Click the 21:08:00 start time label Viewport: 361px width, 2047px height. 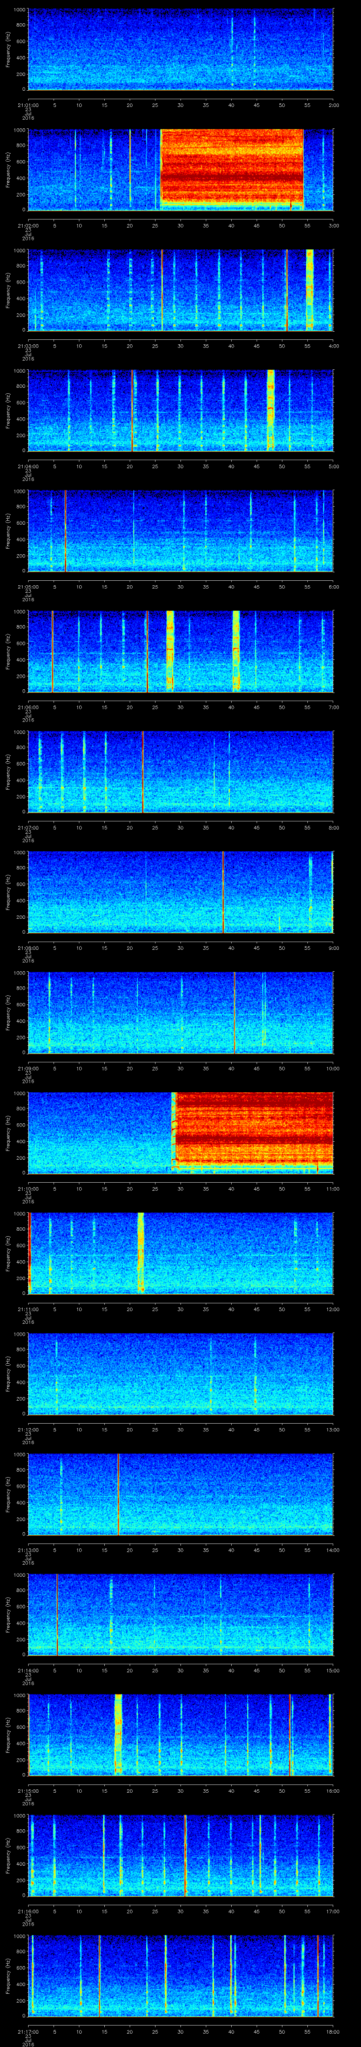tap(28, 948)
